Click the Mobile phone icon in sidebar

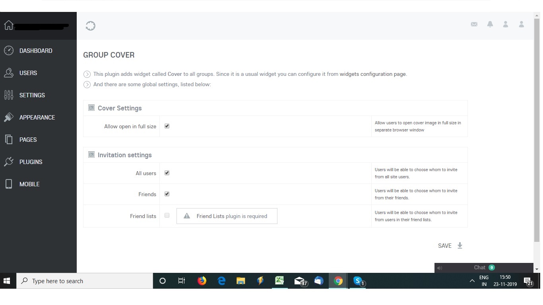tap(8, 184)
